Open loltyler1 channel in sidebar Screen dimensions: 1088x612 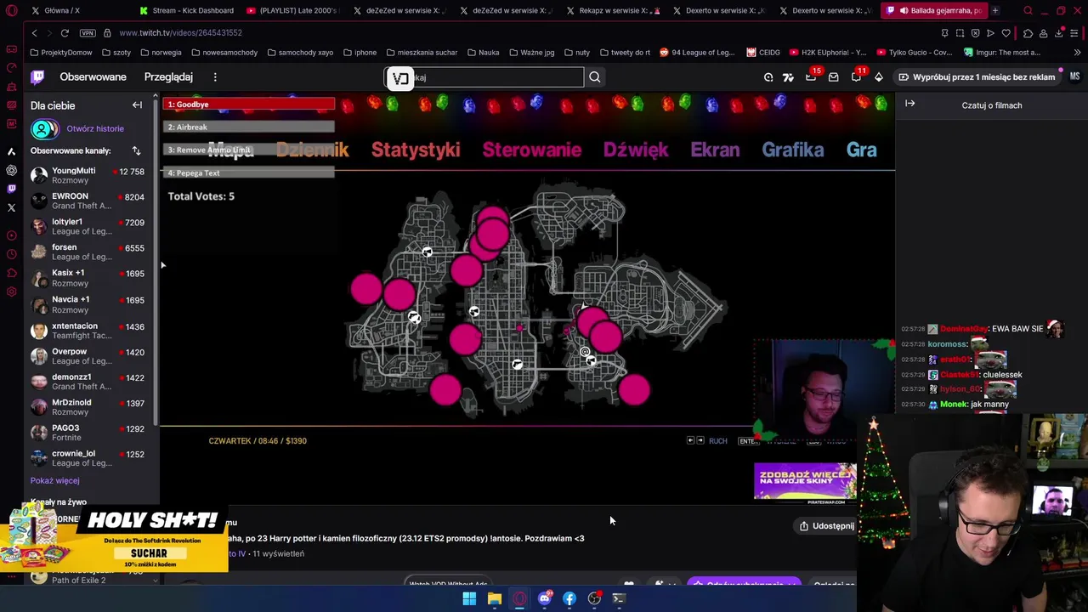point(88,226)
